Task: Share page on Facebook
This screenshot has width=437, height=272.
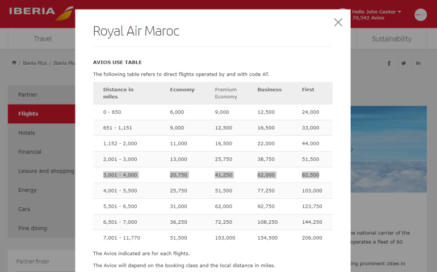Action: 389,63
